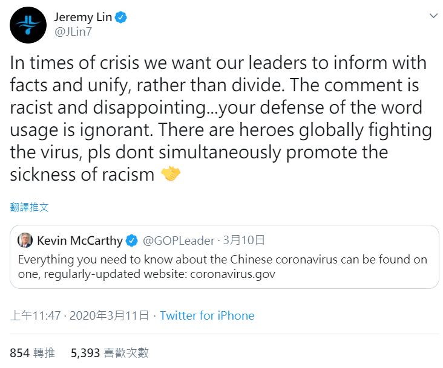Click the 2020年3月11日 date text
Viewport: 443px width, 368px height.
(109, 315)
